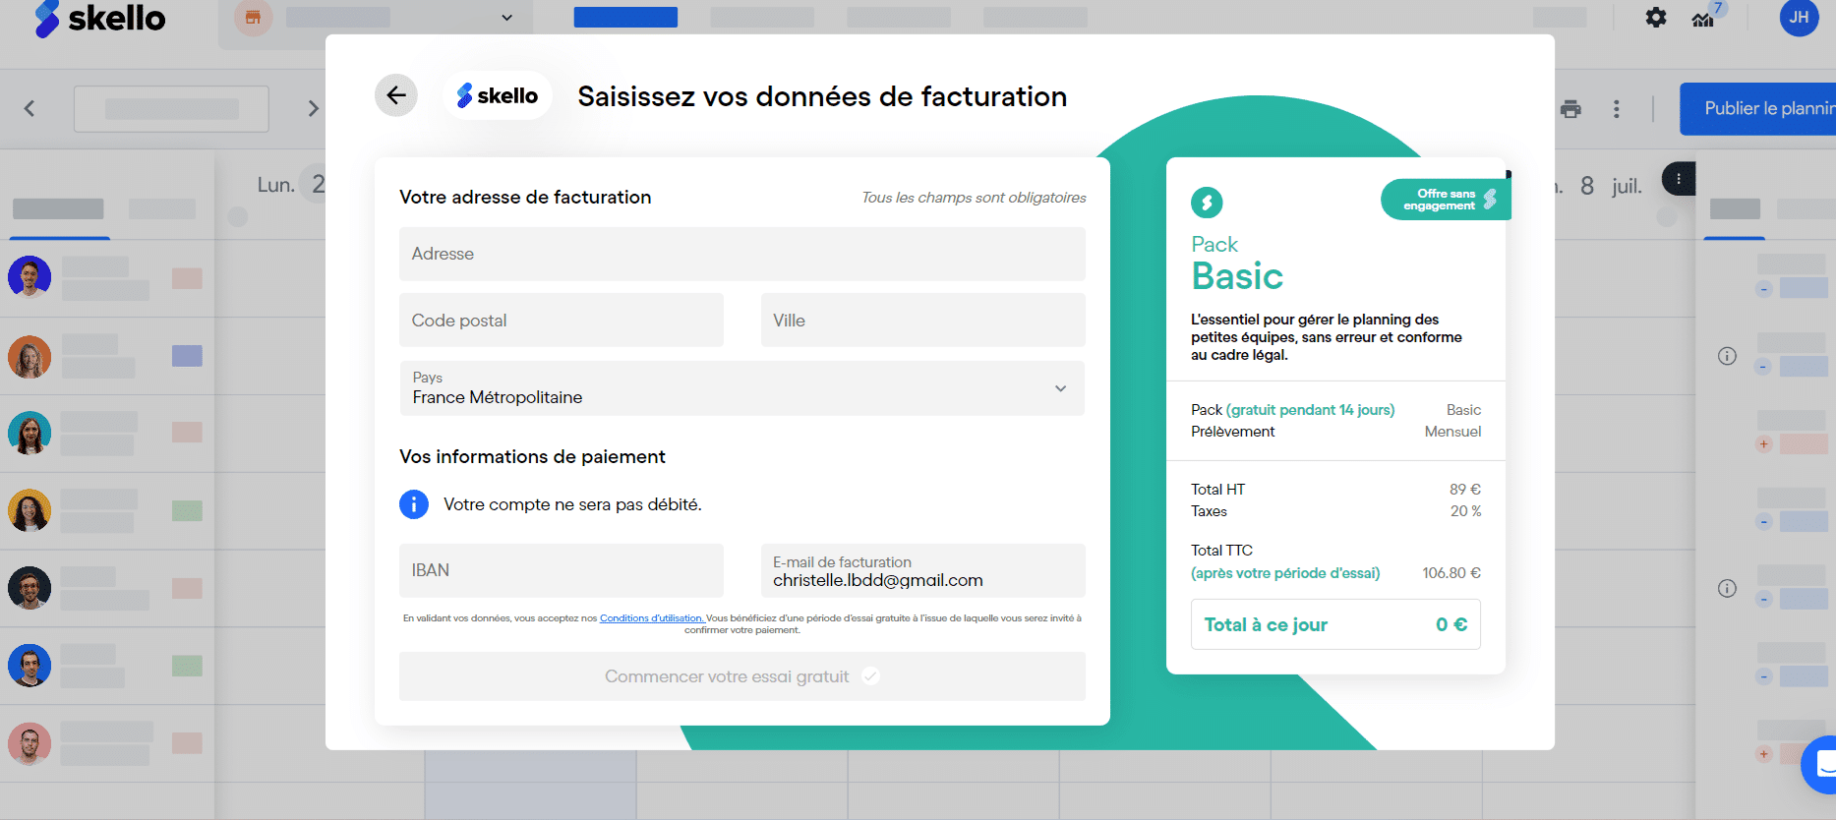This screenshot has width=1836, height=820.
Task: Click the Pack Basic teal S icon
Action: 1207,203
